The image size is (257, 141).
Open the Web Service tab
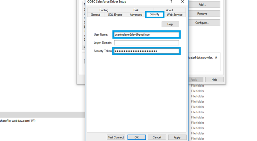(174, 15)
